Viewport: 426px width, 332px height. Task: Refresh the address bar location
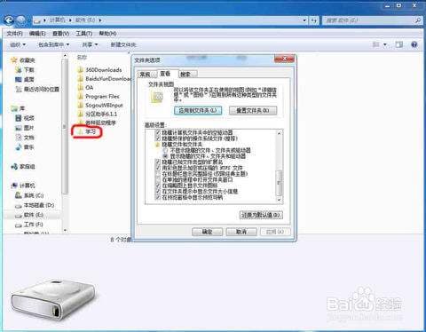[314, 20]
